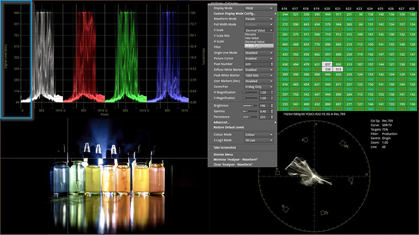Click Restore Default Levels
This screenshot has width=419, height=235.
[x=229, y=127]
